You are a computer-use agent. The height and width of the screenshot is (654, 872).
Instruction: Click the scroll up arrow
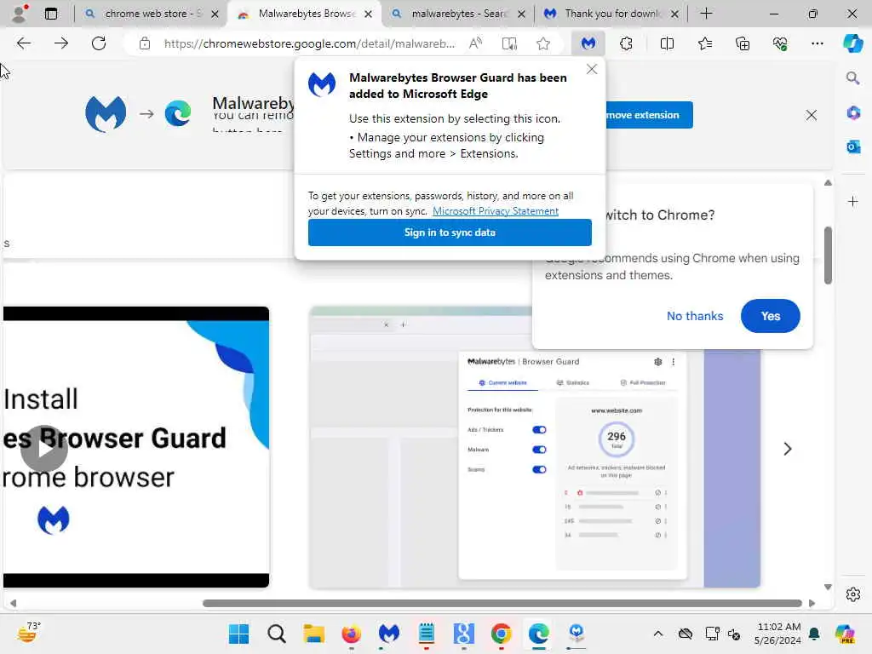828,182
